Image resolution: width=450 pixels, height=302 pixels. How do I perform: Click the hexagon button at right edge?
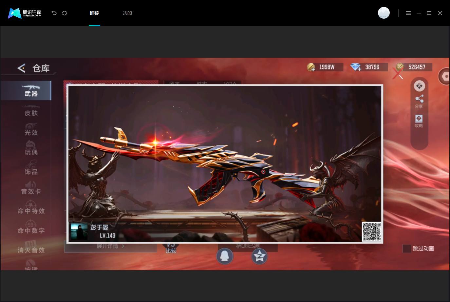(444, 76)
